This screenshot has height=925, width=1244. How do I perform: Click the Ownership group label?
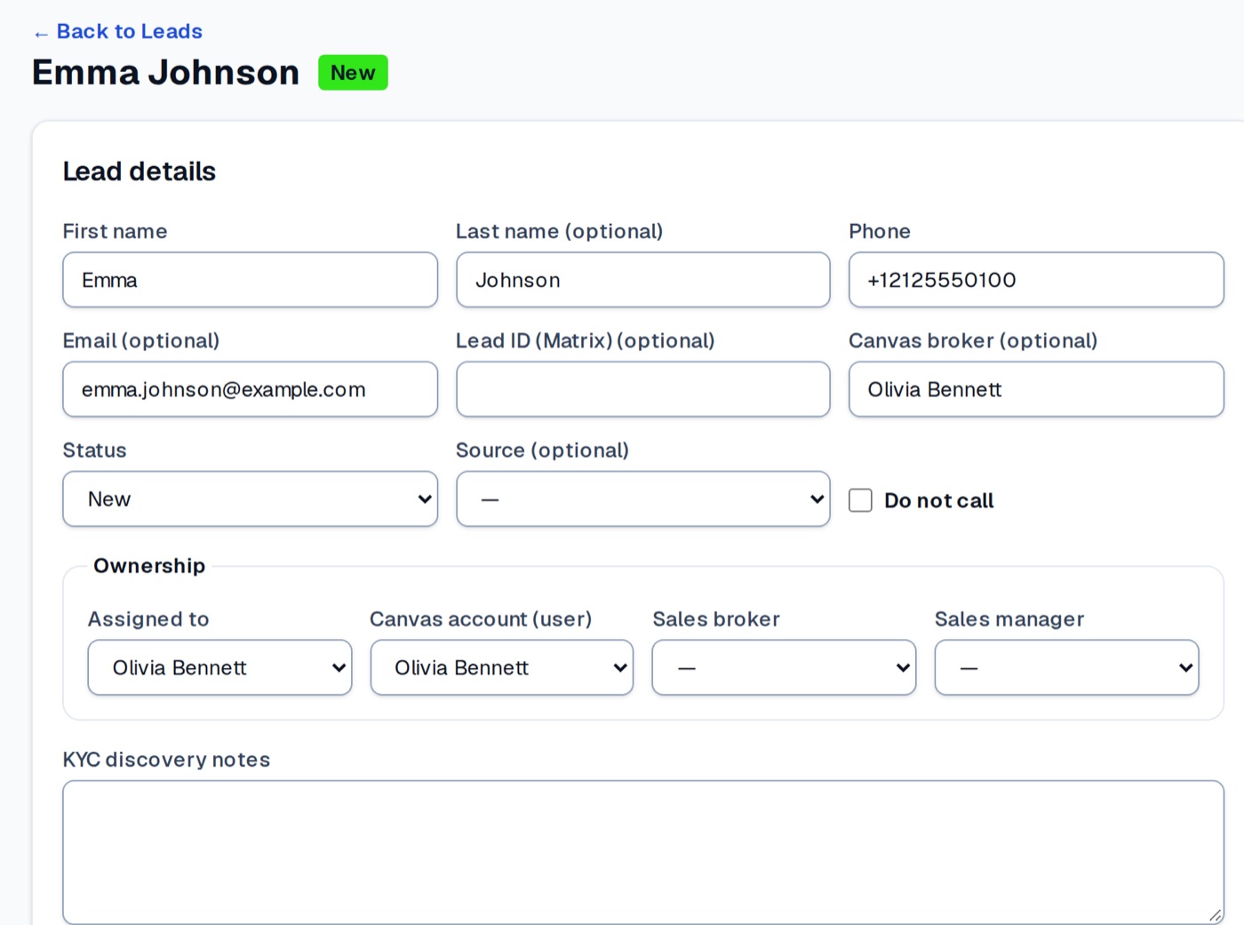149,566
